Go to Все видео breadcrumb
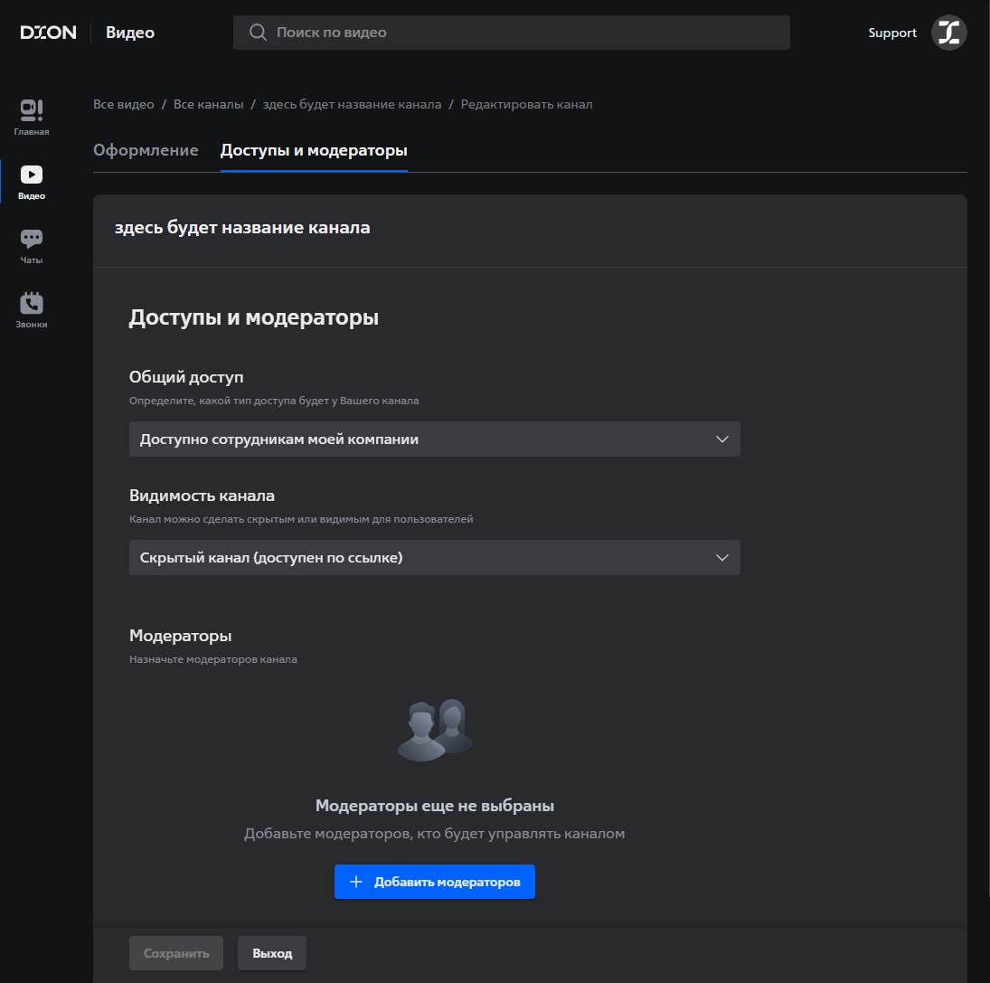The width and height of the screenshot is (990, 983). coord(124,104)
